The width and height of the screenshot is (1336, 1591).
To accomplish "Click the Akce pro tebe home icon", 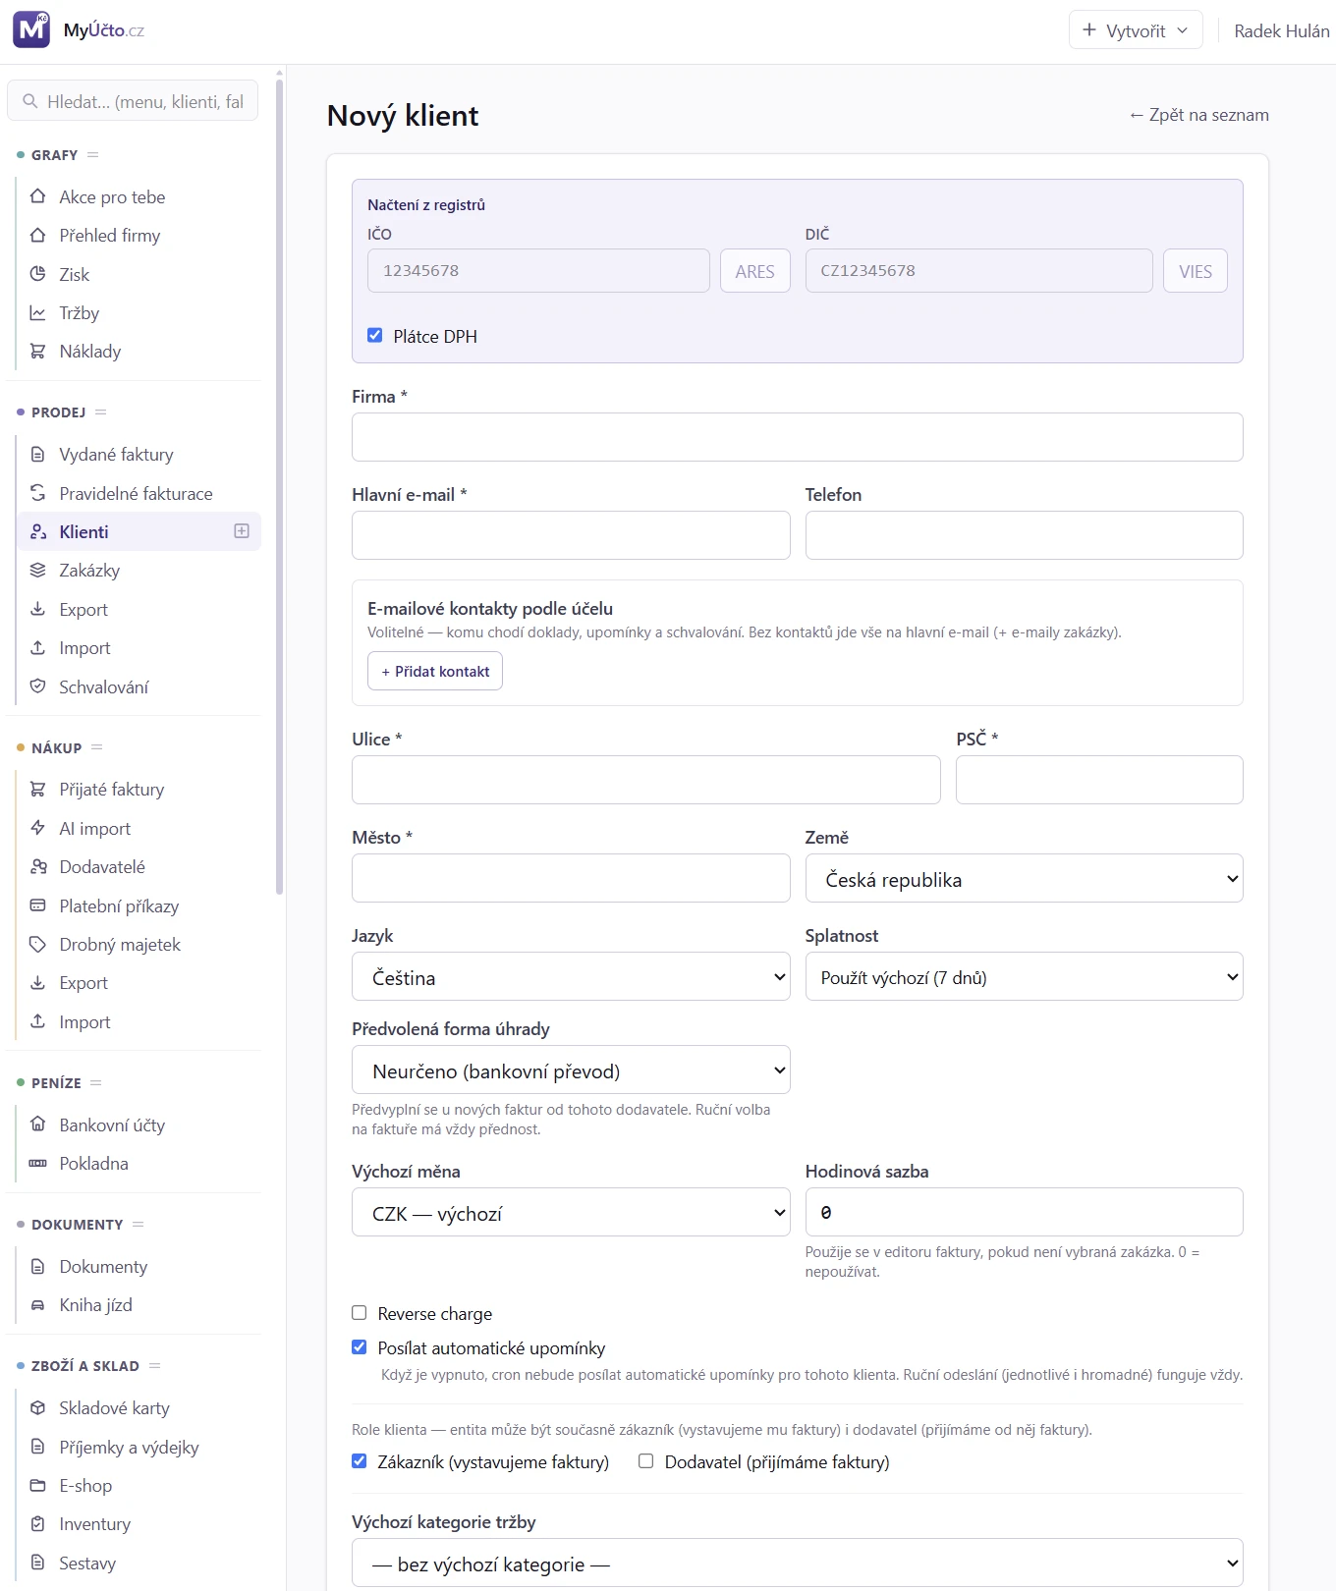I will (38, 196).
